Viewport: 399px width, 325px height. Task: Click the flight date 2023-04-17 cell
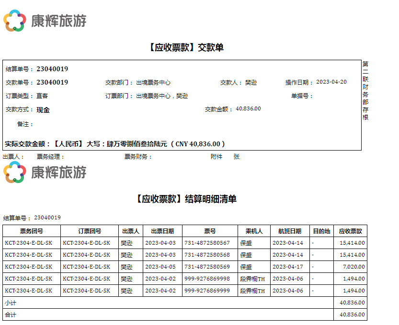[x=288, y=267]
